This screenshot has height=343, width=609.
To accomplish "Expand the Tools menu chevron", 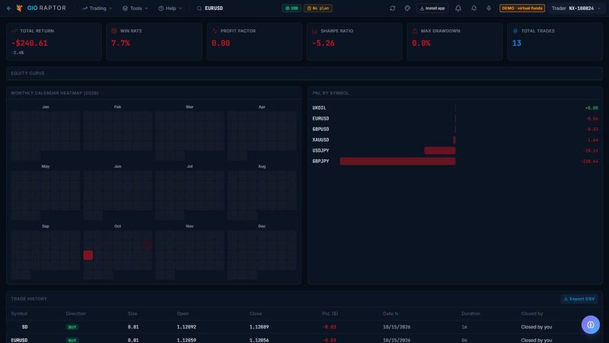I will [146, 8].
